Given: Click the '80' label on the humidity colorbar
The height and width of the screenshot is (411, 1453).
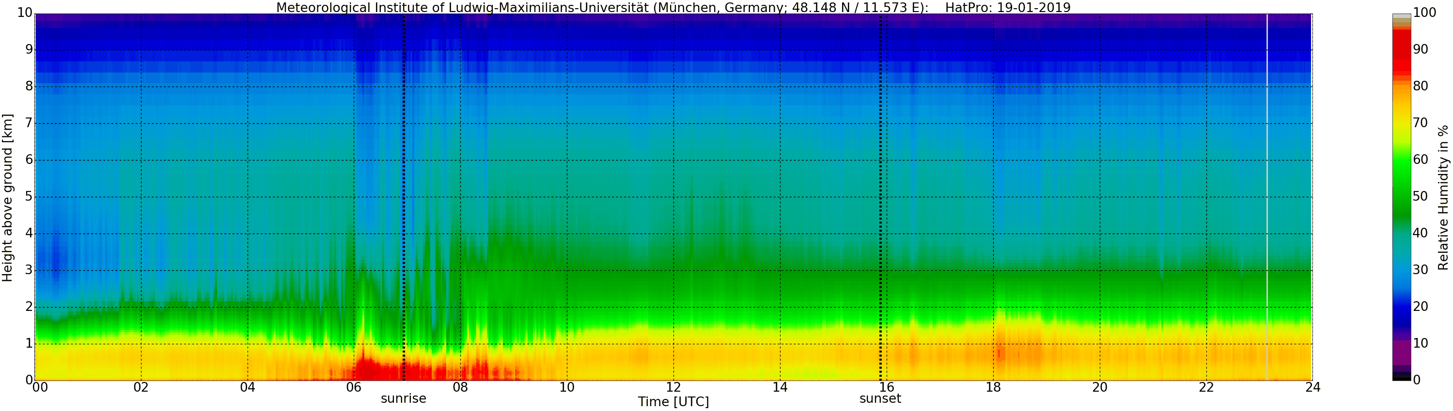Looking at the screenshot, I should click(1420, 86).
